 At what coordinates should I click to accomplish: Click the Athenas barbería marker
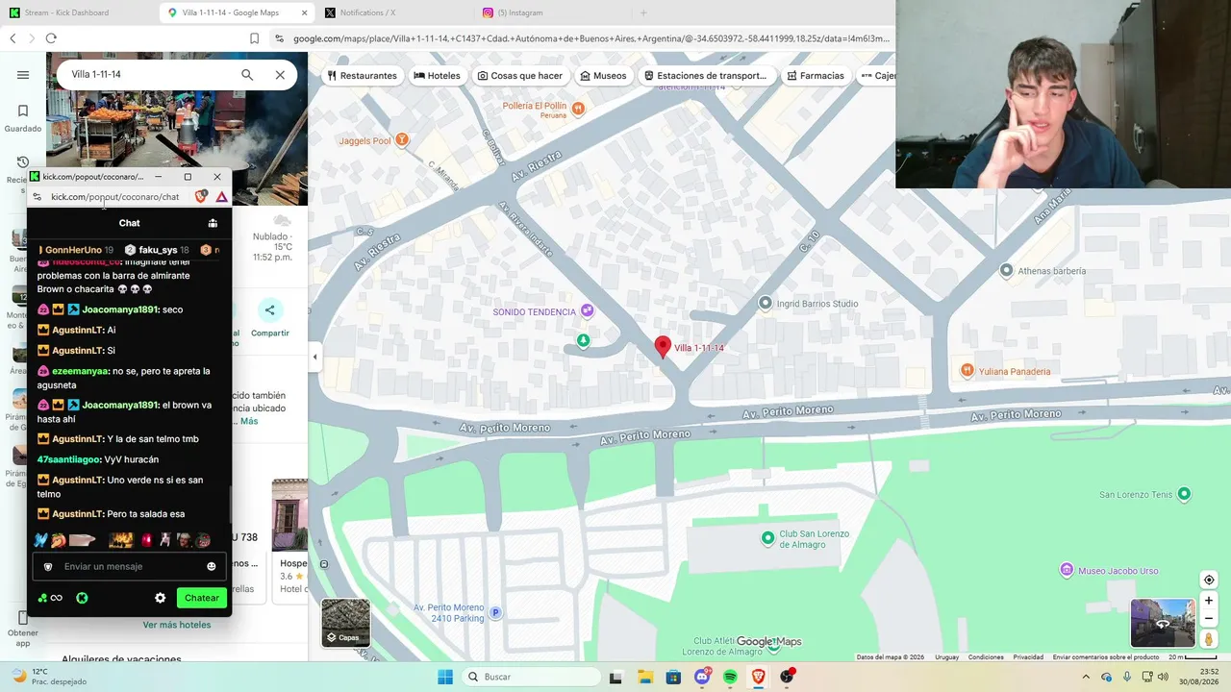[x=1006, y=271]
